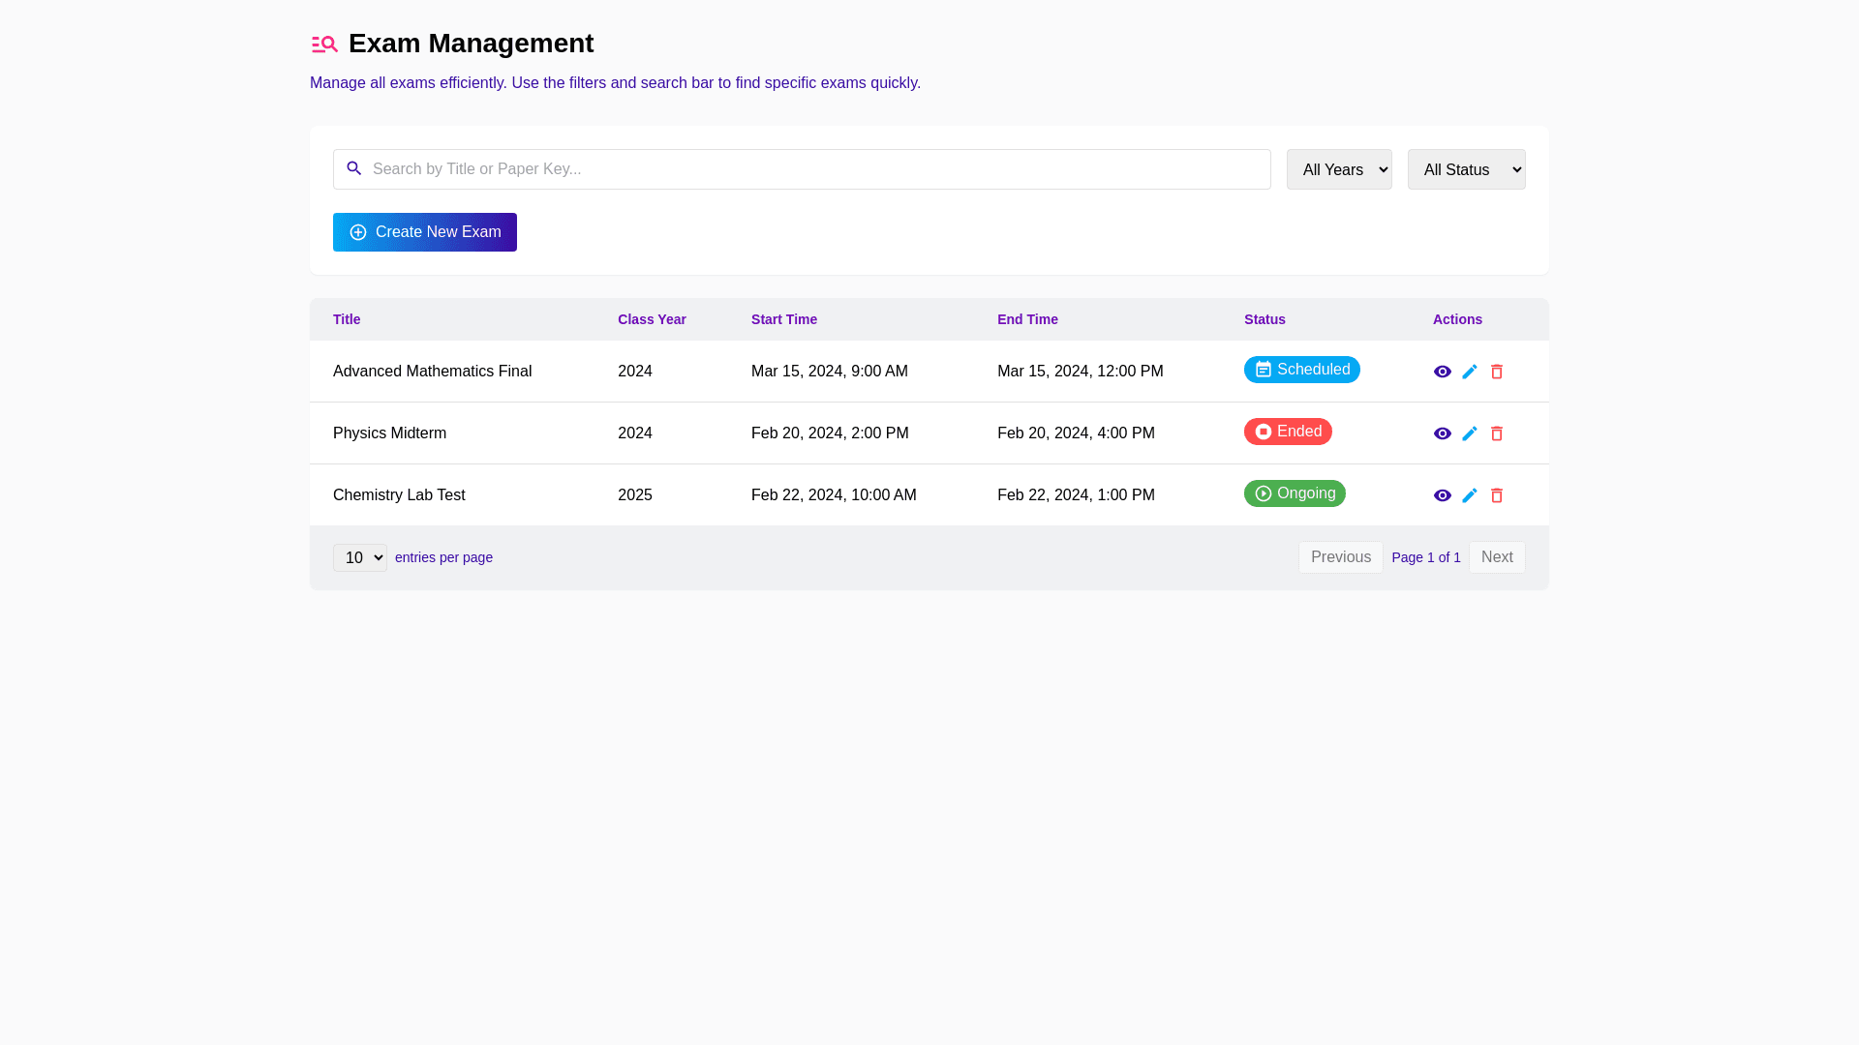The width and height of the screenshot is (1859, 1045).
Task: Click the search magnifier icon
Action: pos(354,168)
